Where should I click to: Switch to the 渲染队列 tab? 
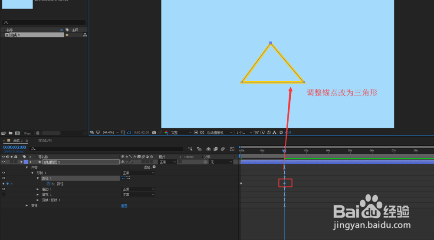pyautogui.click(x=45, y=141)
